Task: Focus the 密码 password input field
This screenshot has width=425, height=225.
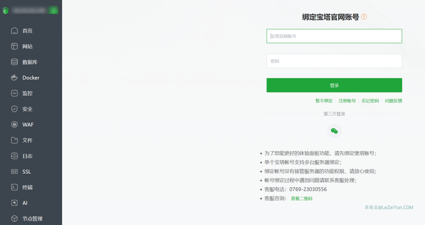Action: [334, 61]
